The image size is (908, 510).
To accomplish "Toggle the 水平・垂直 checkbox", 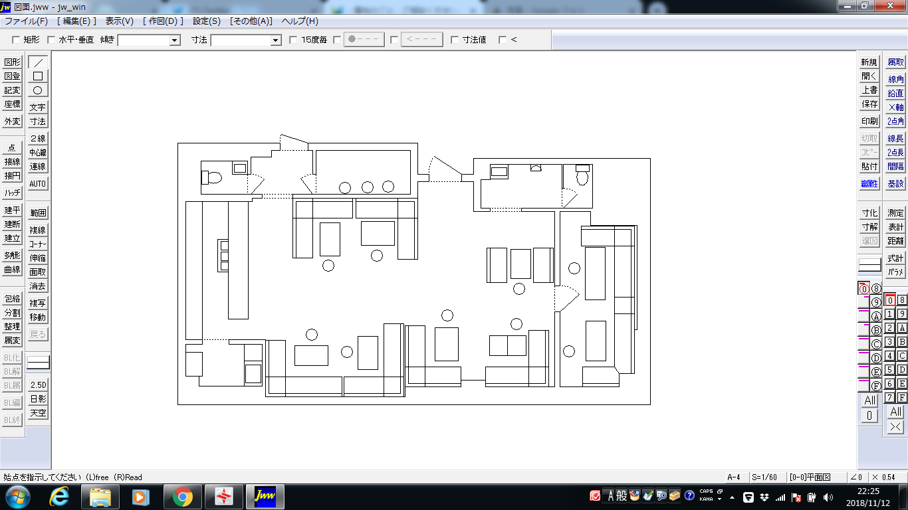I will pos(51,40).
